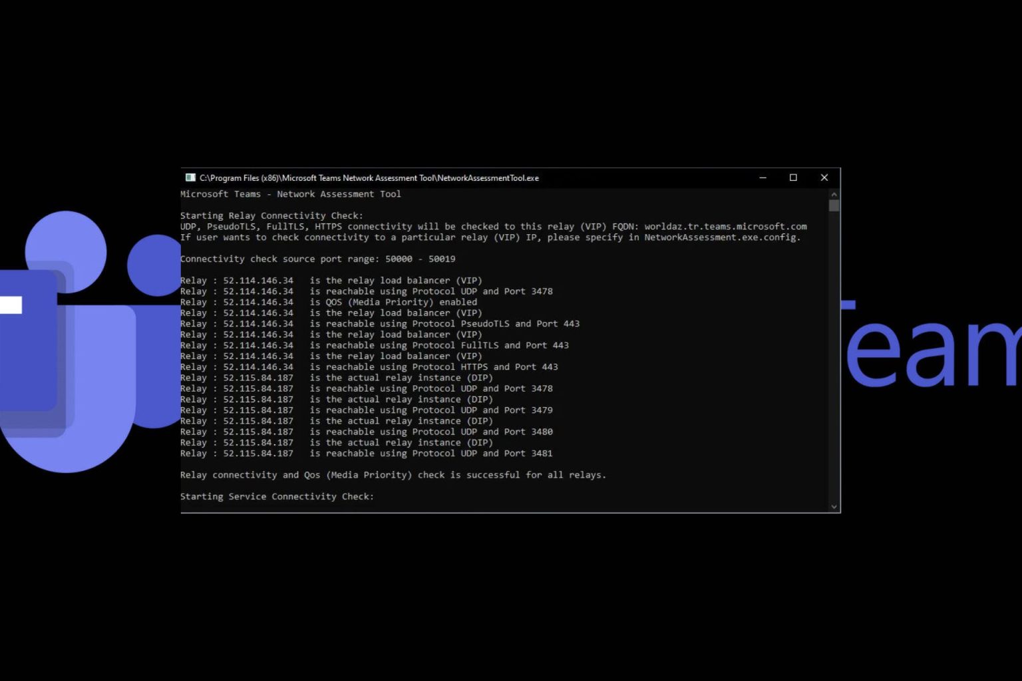Click 'Protocol UDP and Port 3481' line
Viewport: 1022px width, 681px height.
367,454
